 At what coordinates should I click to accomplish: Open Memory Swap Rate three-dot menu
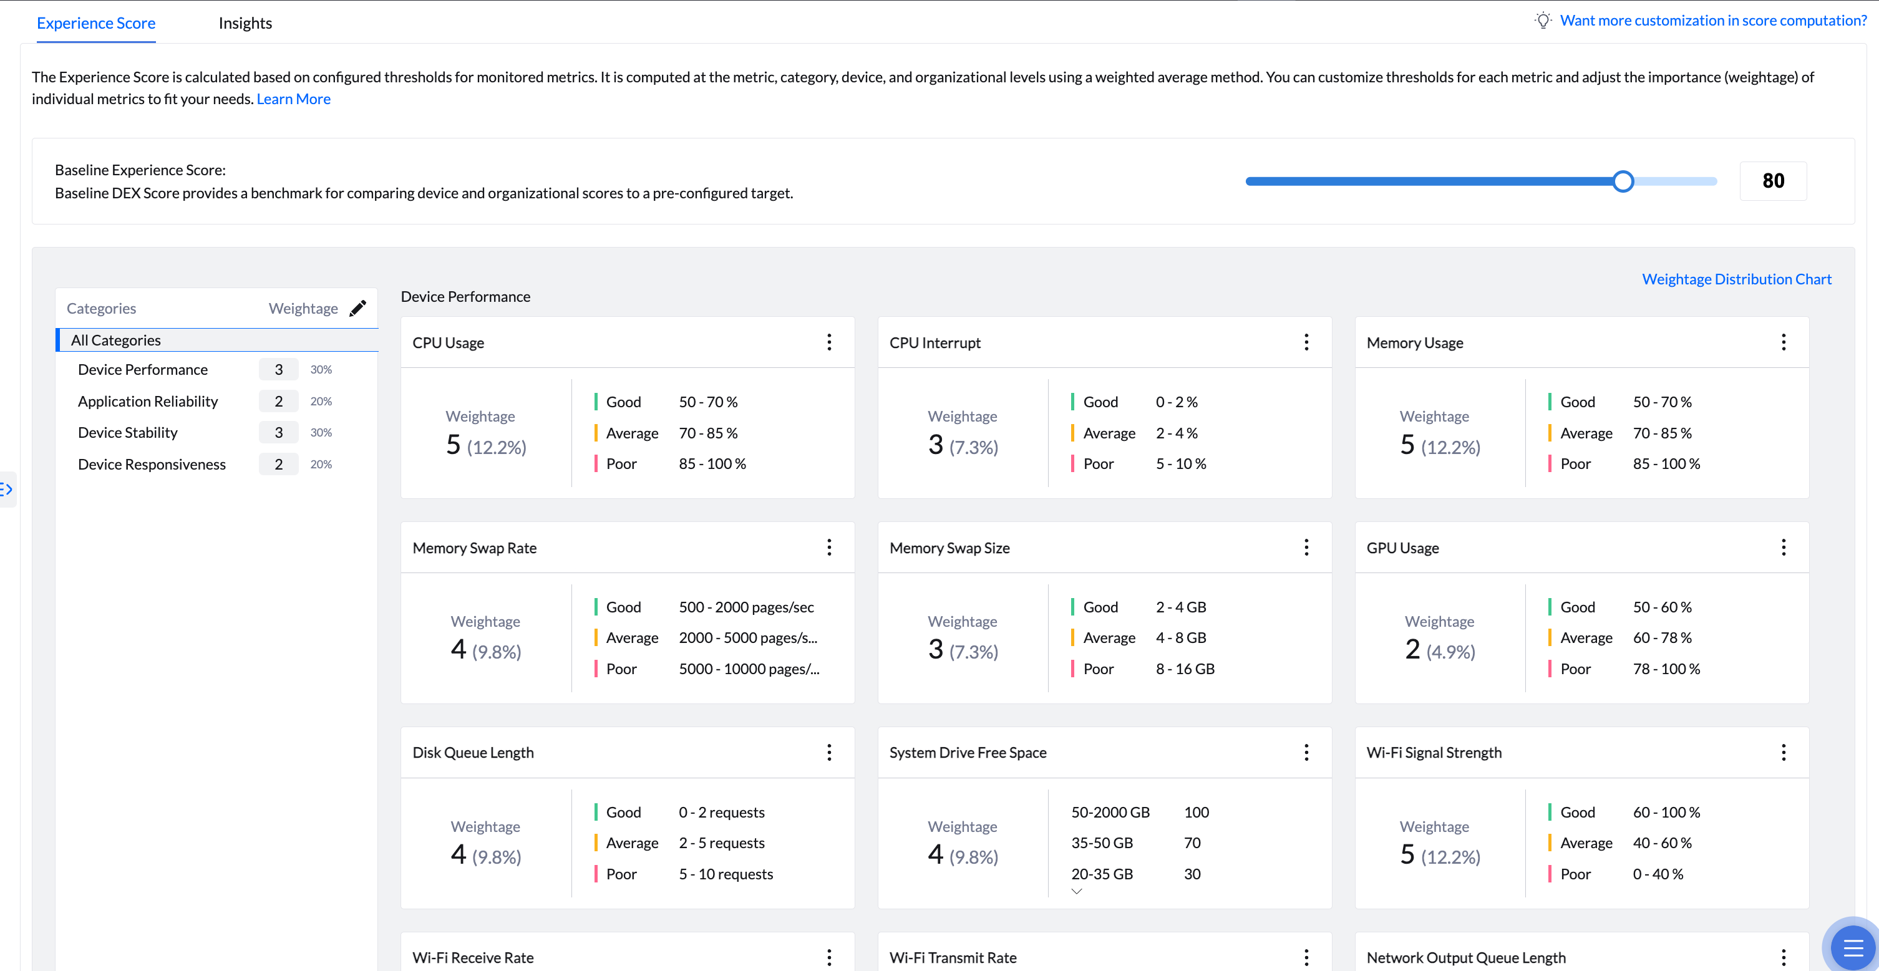(x=828, y=548)
